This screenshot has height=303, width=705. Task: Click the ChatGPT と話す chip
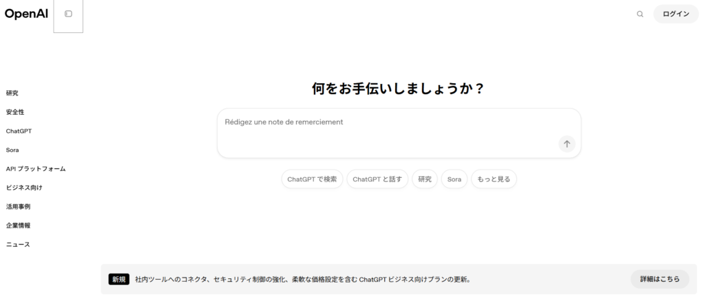click(377, 179)
